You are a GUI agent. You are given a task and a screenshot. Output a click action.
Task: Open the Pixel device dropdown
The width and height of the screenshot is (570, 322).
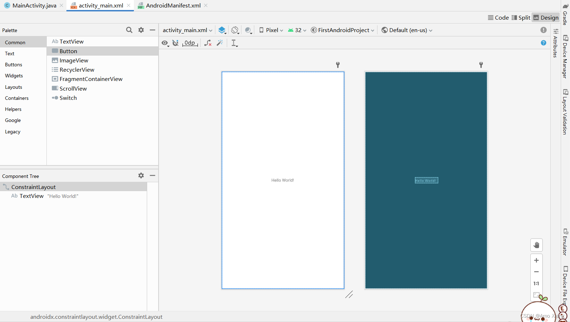pyautogui.click(x=271, y=30)
